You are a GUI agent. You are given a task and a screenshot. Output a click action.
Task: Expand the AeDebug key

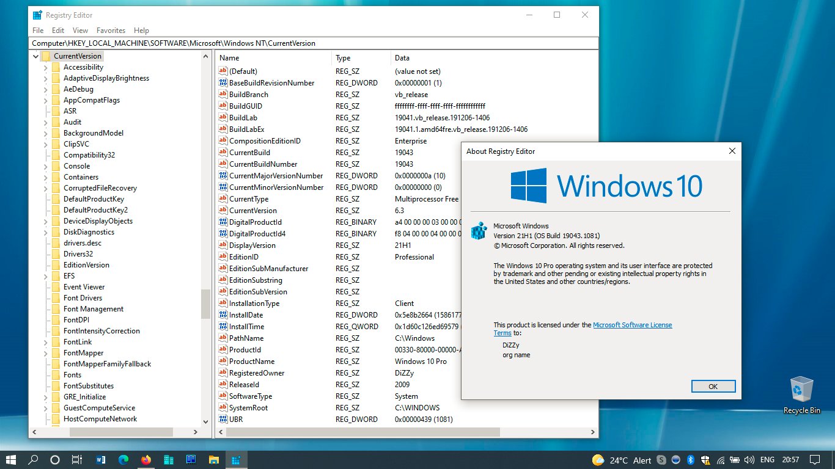coord(46,89)
